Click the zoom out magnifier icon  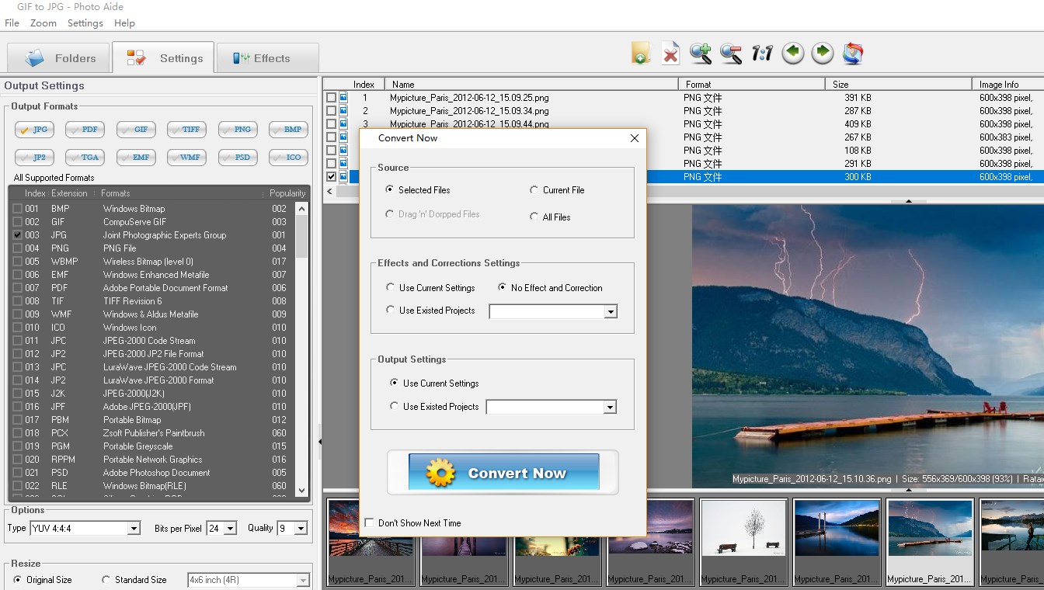pyautogui.click(x=731, y=54)
